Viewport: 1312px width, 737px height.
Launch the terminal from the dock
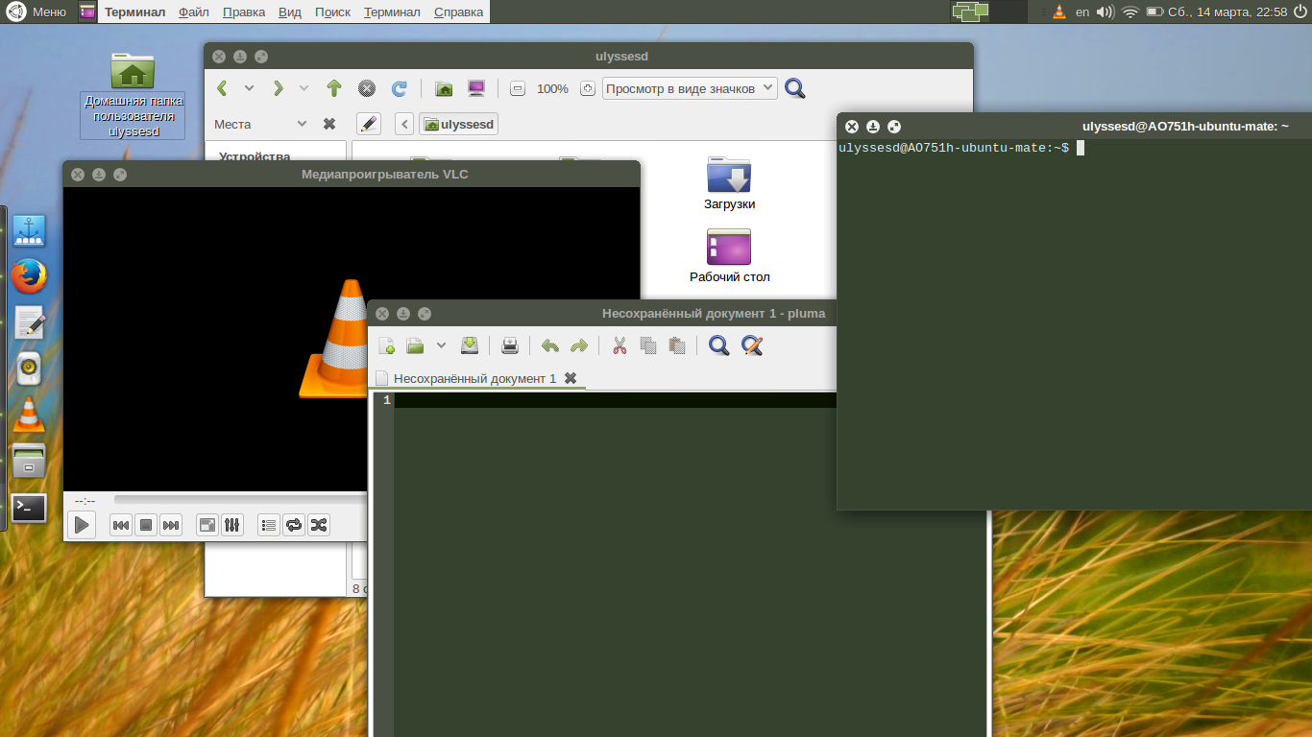pos(29,508)
